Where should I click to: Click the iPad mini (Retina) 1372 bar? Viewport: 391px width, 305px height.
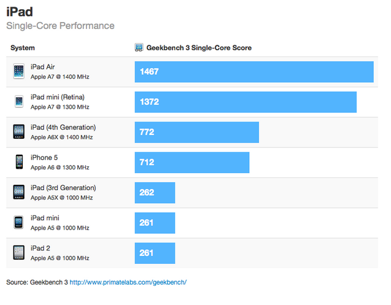[246, 102]
